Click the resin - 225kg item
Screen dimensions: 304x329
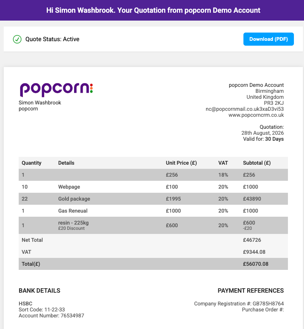point(73,223)
